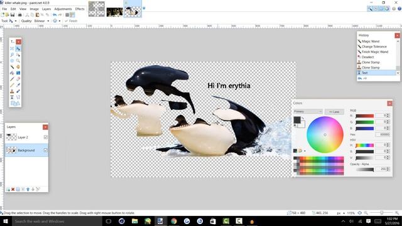Click the Windows Start button
The width and height of the screenshot is (402, 226).
click(x=5, y=221)
